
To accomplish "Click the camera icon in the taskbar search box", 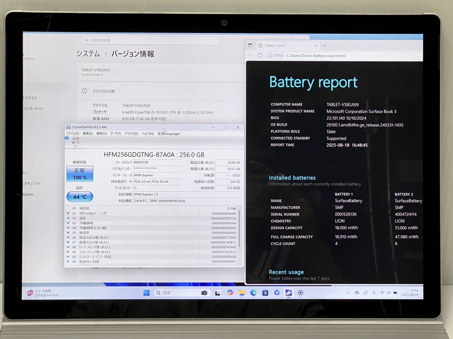I will pos(204,293).
